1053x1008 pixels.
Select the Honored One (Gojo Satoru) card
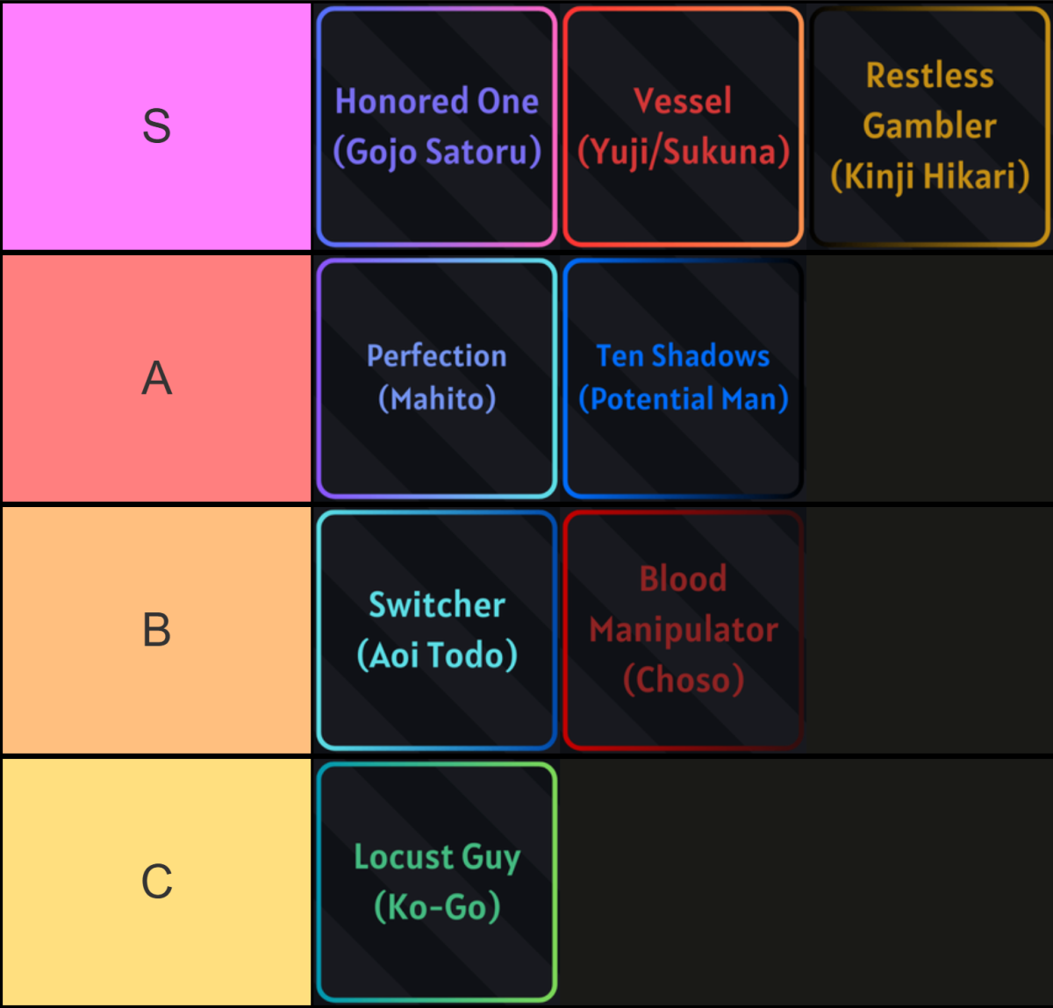[x=437, y=126]
